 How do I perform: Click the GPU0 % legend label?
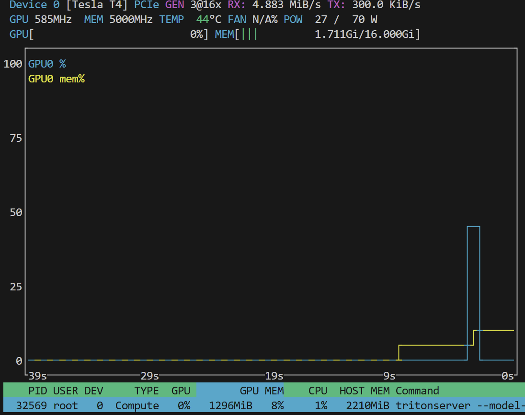(x=46, y=64)
